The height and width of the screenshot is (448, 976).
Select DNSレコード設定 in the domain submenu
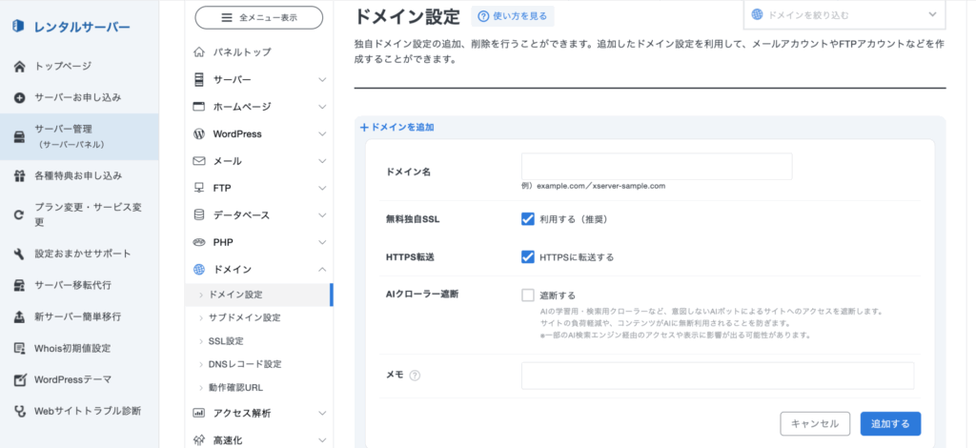[x=244, y=364]
